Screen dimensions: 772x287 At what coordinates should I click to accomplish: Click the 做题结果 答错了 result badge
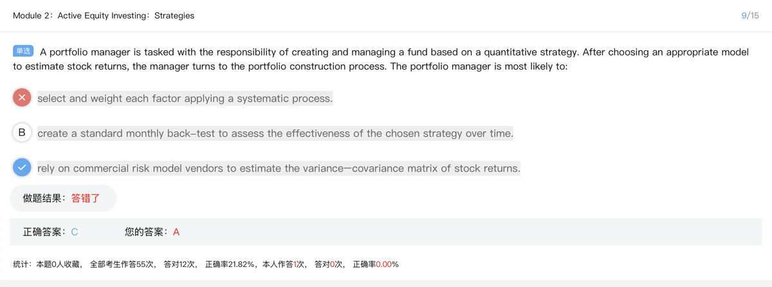[62, 198]
